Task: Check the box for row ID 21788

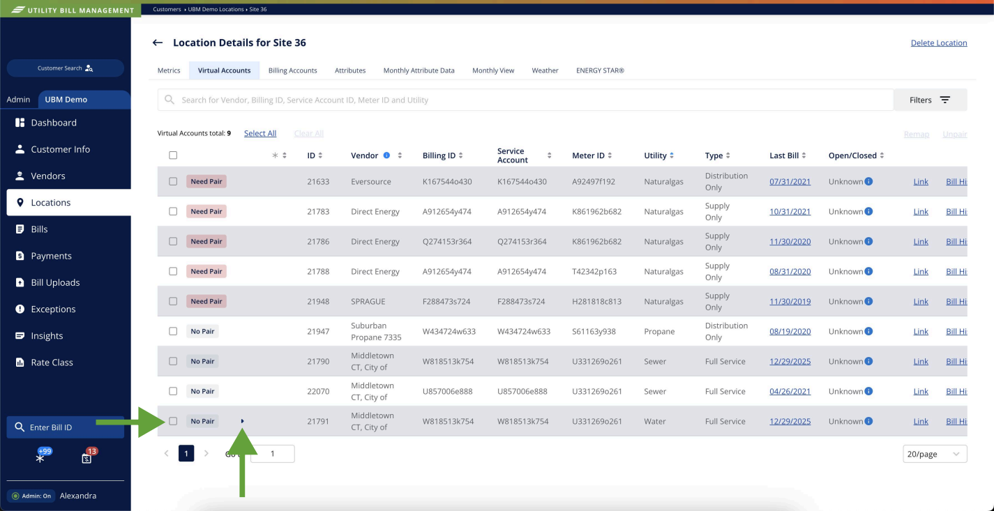Action: pyautogui.click(x=173, y=271)
